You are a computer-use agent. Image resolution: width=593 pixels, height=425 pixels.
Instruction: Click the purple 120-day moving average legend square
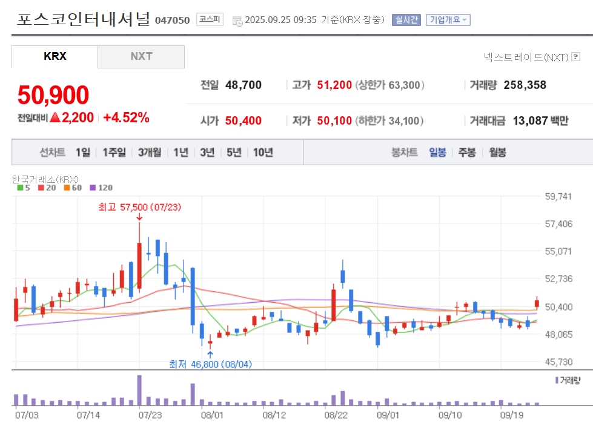(x=93, y=188)
